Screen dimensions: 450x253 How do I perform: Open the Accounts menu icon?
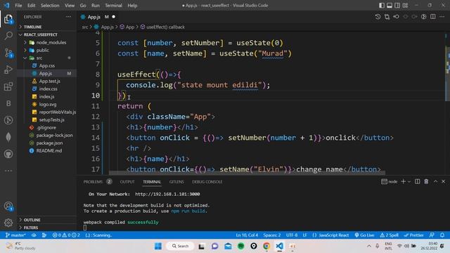(8, 206)
